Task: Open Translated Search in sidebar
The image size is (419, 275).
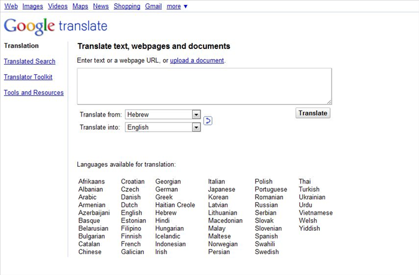Action: coord(30,62)
